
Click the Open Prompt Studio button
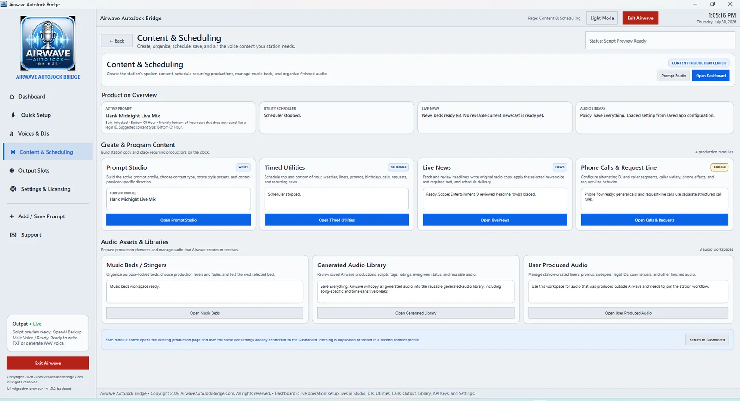click(x=179, y=220)
